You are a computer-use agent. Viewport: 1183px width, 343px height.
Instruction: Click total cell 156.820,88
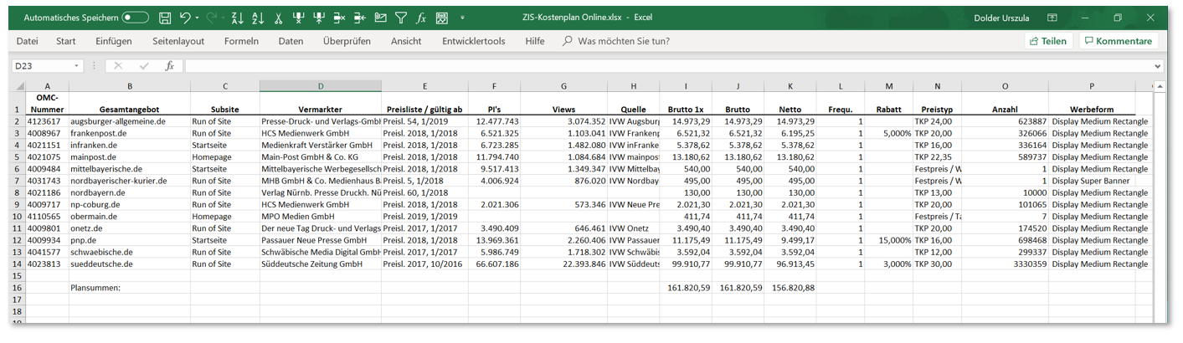tap(790, 287)
